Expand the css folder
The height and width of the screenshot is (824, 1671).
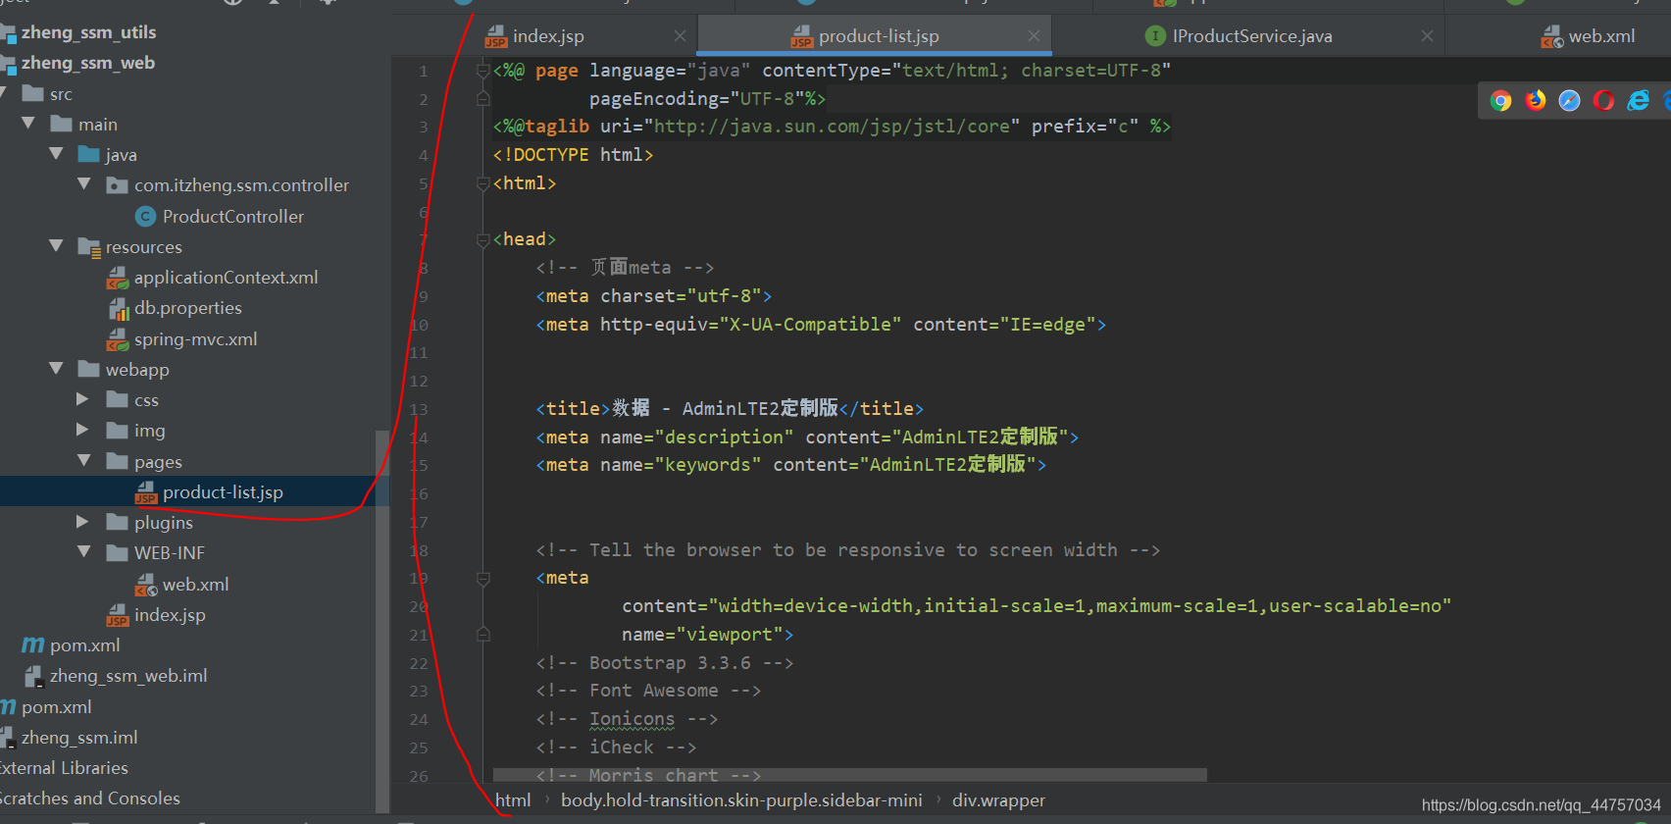pyautogui.click(x=83, y=400)
